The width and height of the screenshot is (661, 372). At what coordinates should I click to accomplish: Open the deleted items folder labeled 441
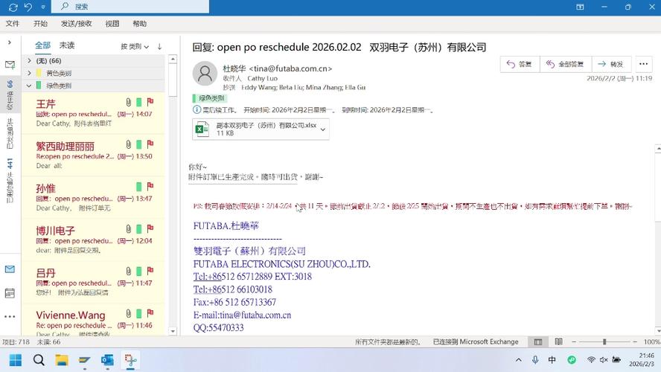(x=10, y=180)
